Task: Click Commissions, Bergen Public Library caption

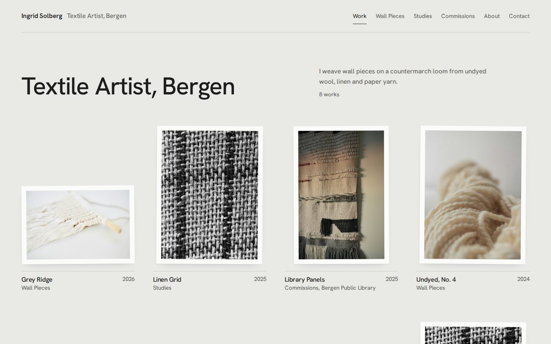Action: [x=330, y=288]
